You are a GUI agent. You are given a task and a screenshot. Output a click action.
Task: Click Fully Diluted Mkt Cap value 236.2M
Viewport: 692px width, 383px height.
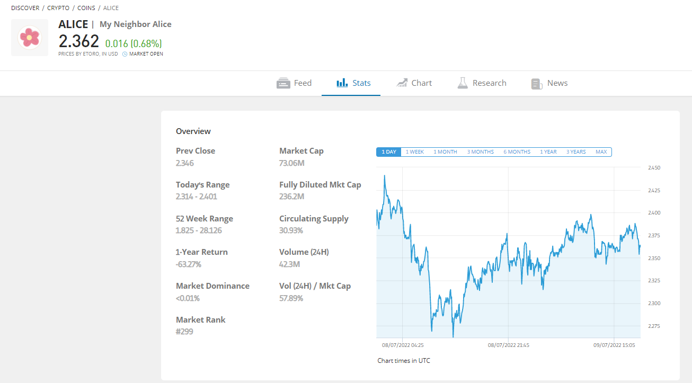click(291, 197)
